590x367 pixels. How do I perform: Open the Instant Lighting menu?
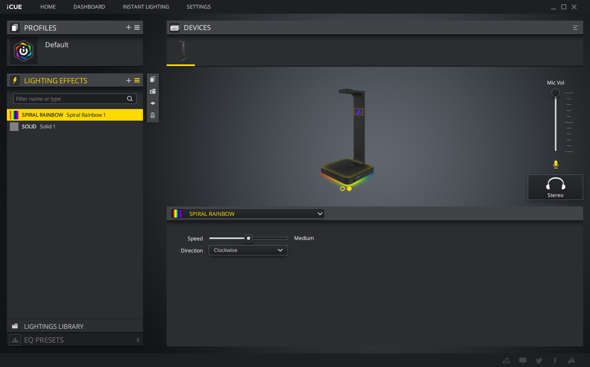pos(146,7)
